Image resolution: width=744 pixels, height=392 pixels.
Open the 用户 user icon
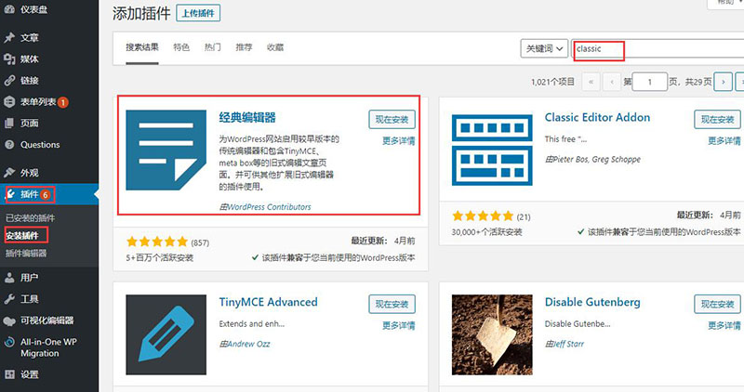pyautogui.click(x=9, y=278)
